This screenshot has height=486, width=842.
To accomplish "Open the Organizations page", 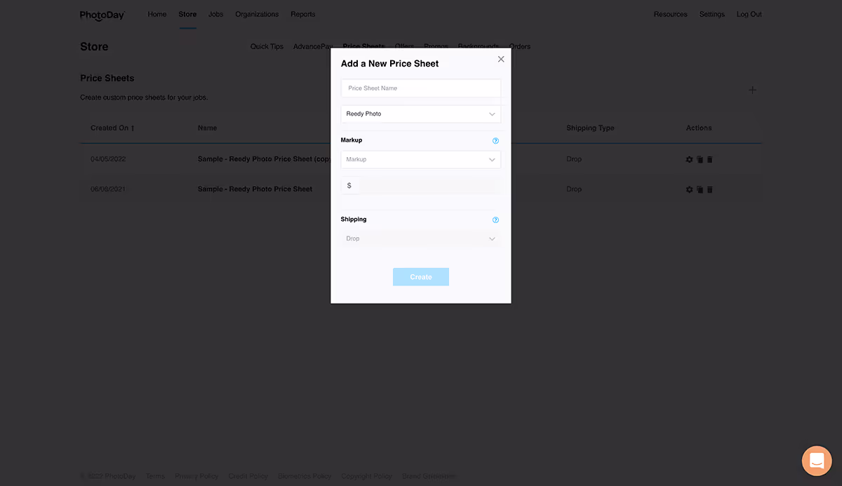I will click(257, 14).
